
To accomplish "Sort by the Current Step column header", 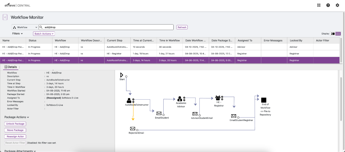I will coord(117,40).
